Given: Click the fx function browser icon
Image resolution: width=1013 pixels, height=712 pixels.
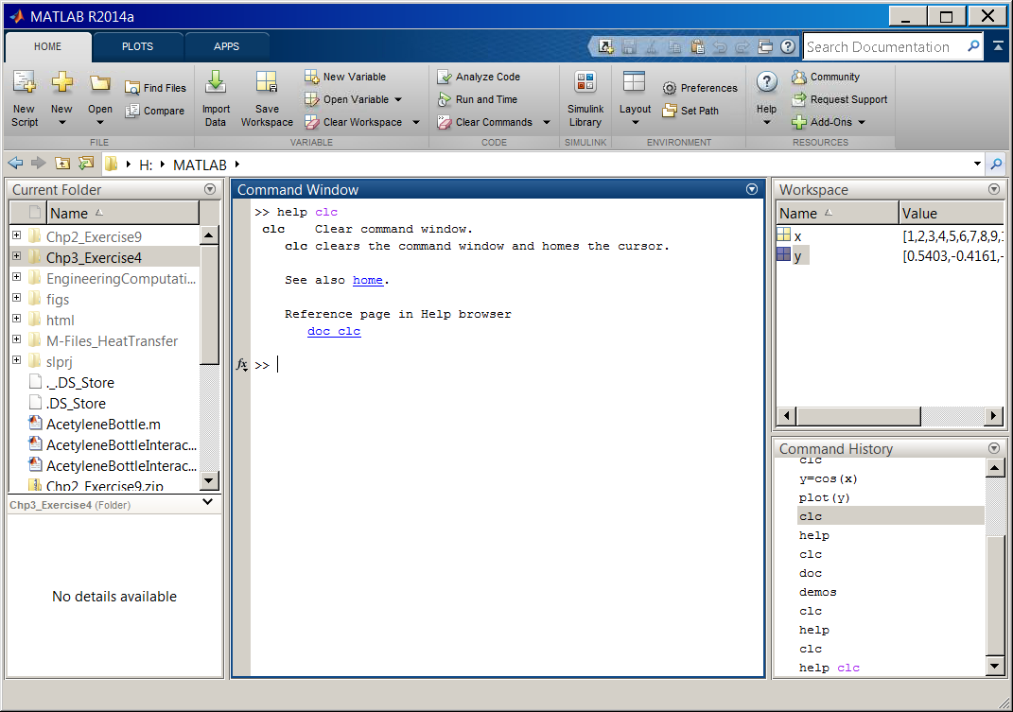Looking at the screenshot, I should coord(241,364).
